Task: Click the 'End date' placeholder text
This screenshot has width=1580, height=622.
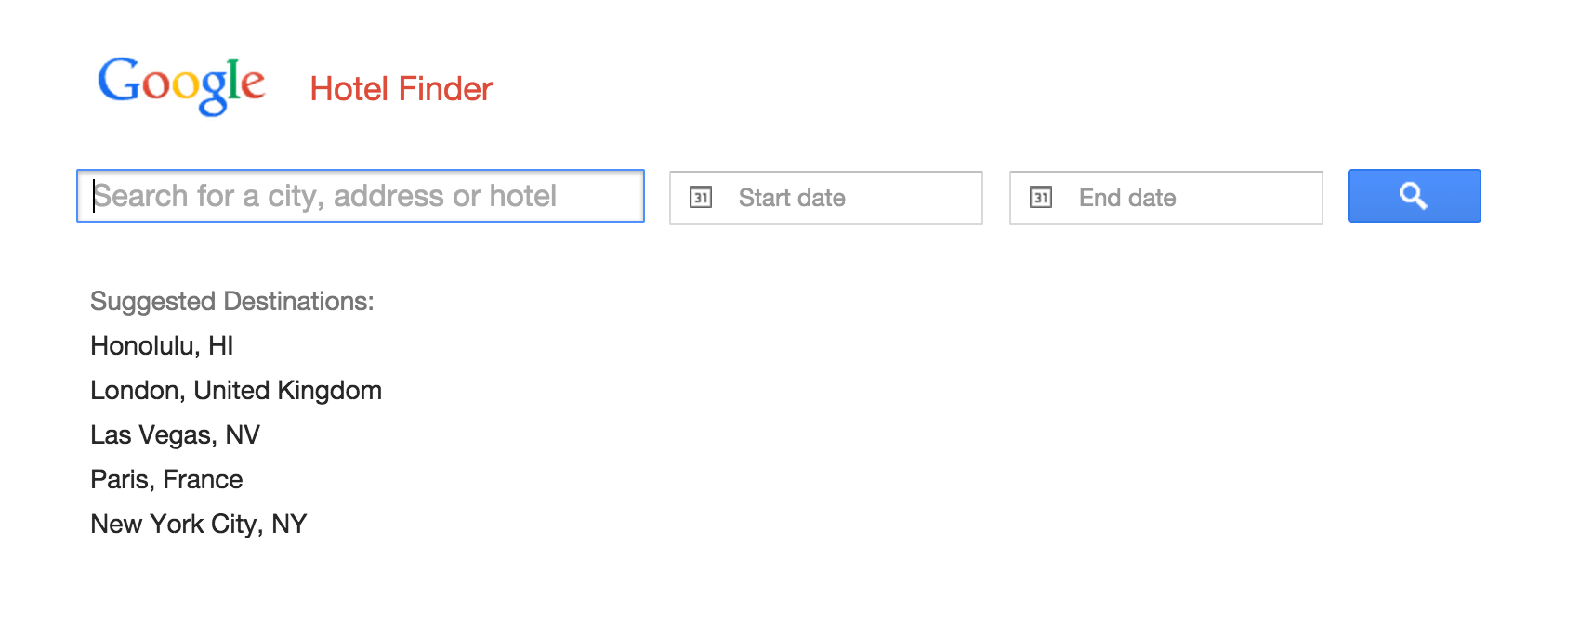Action: (x=1127, y=198)
